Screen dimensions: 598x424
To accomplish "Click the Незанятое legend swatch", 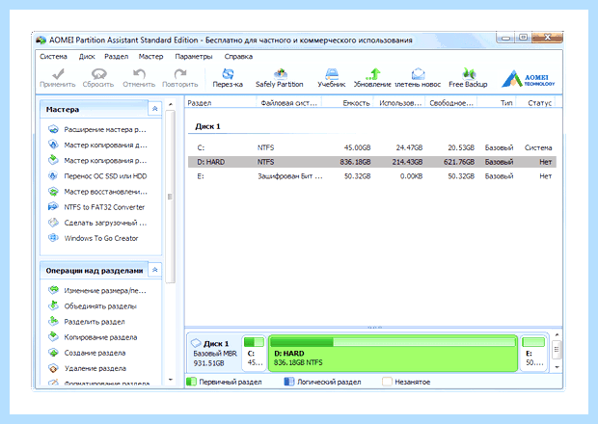I will pos(387,382).
